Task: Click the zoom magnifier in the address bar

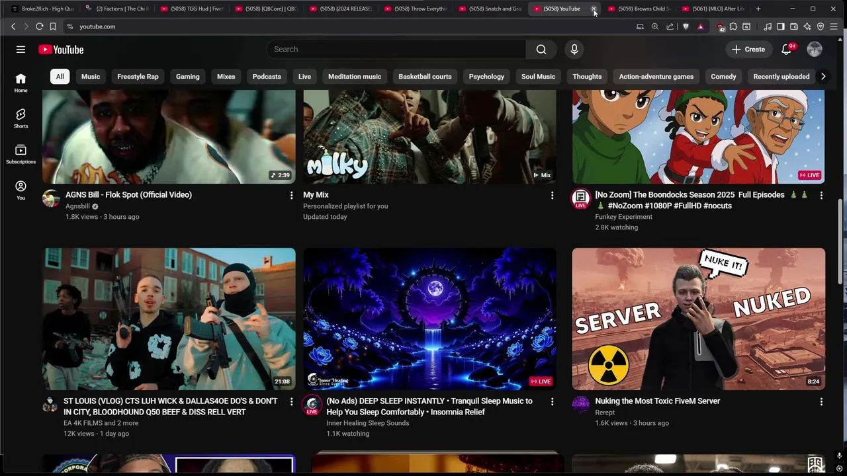Action: pyautogui.click(x=655, y=26)
